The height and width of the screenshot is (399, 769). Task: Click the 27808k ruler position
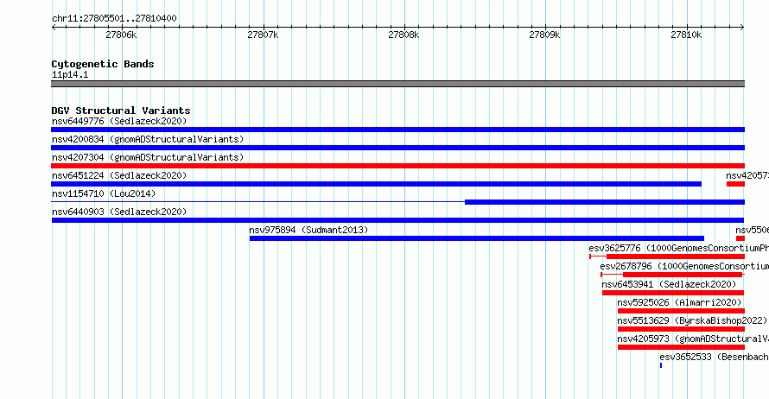point(404,35)
